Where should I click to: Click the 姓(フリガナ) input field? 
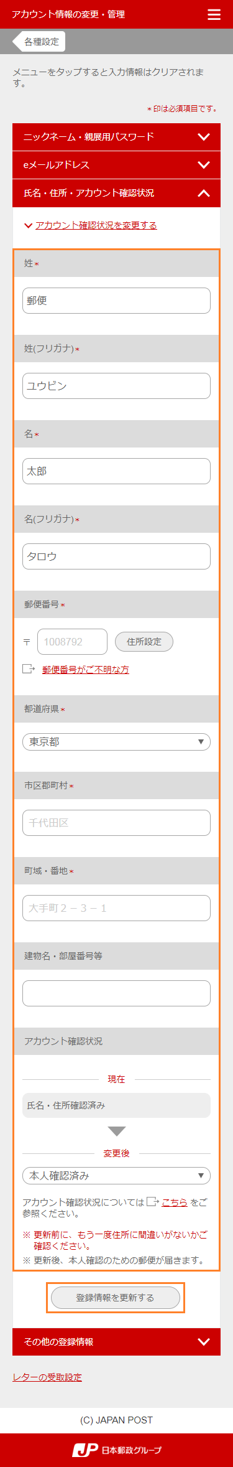[x=116, y=386]
